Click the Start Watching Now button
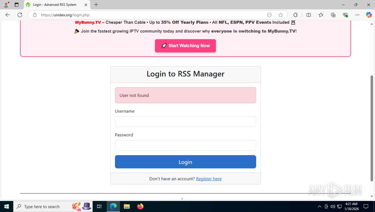This screenshot has height=212, width=375. click(185, 46)
